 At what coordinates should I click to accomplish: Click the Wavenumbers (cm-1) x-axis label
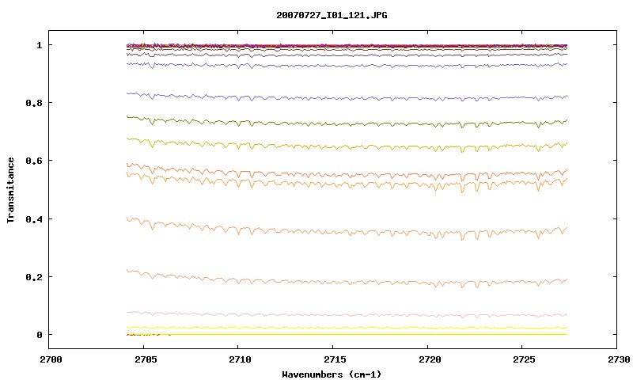pos(332,374)
